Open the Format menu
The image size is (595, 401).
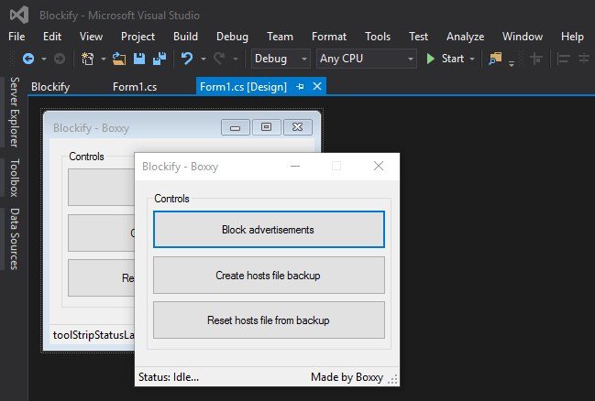pyautogui.click(x=329, y=37)
